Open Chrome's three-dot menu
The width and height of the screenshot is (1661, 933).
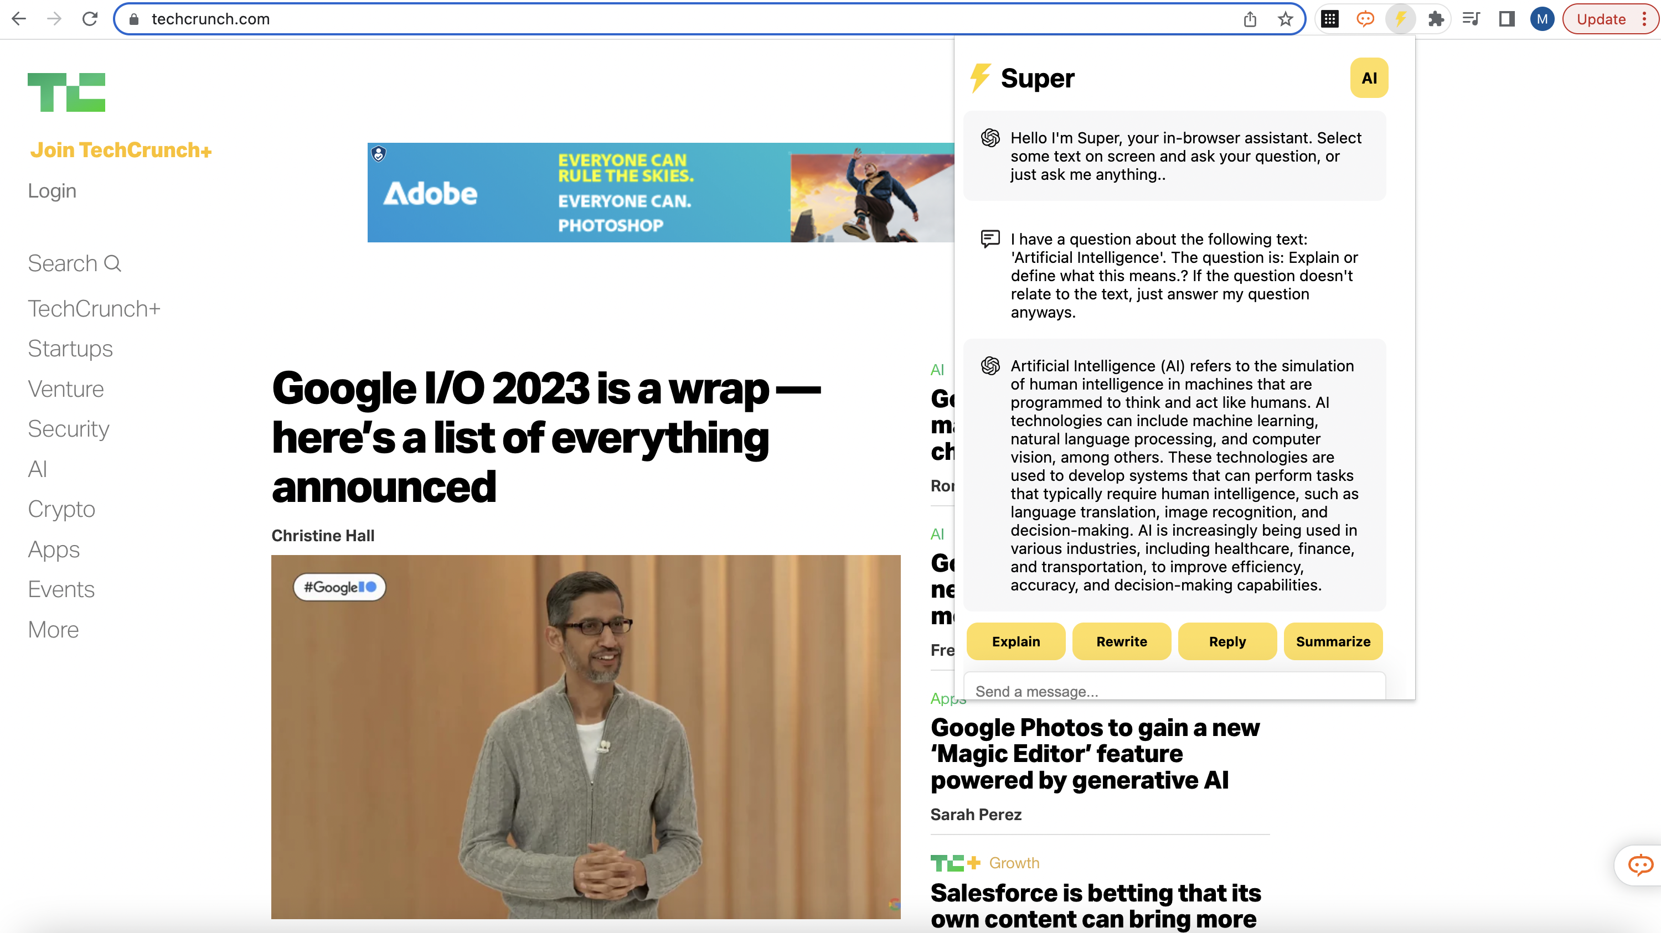(1644, 19)
